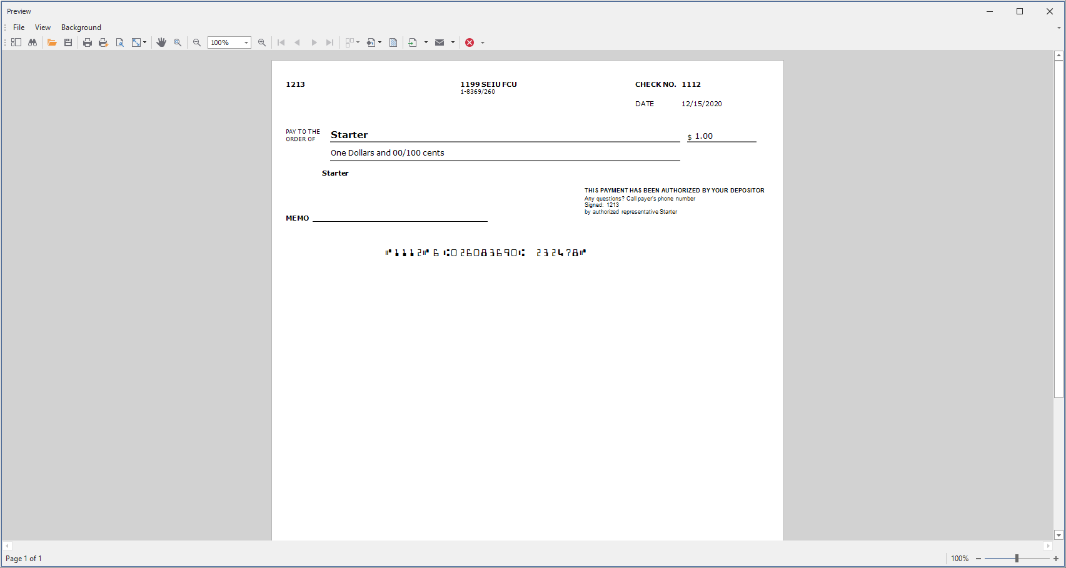
Task: Click the Quick Print icon
Action: coord(103,42)
